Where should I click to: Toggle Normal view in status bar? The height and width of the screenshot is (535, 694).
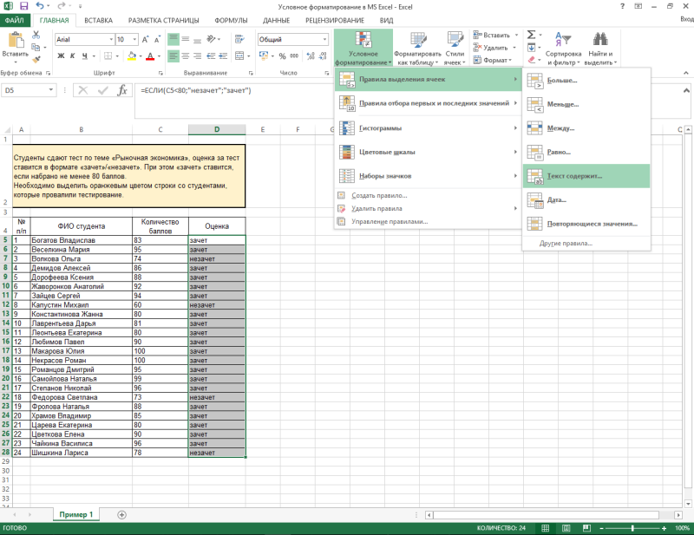(546, 528)
